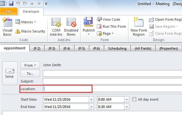The width and height of the screenshot is (182, 115).
Task: Open Macro Security settings
Action: (x=30, y=31)
